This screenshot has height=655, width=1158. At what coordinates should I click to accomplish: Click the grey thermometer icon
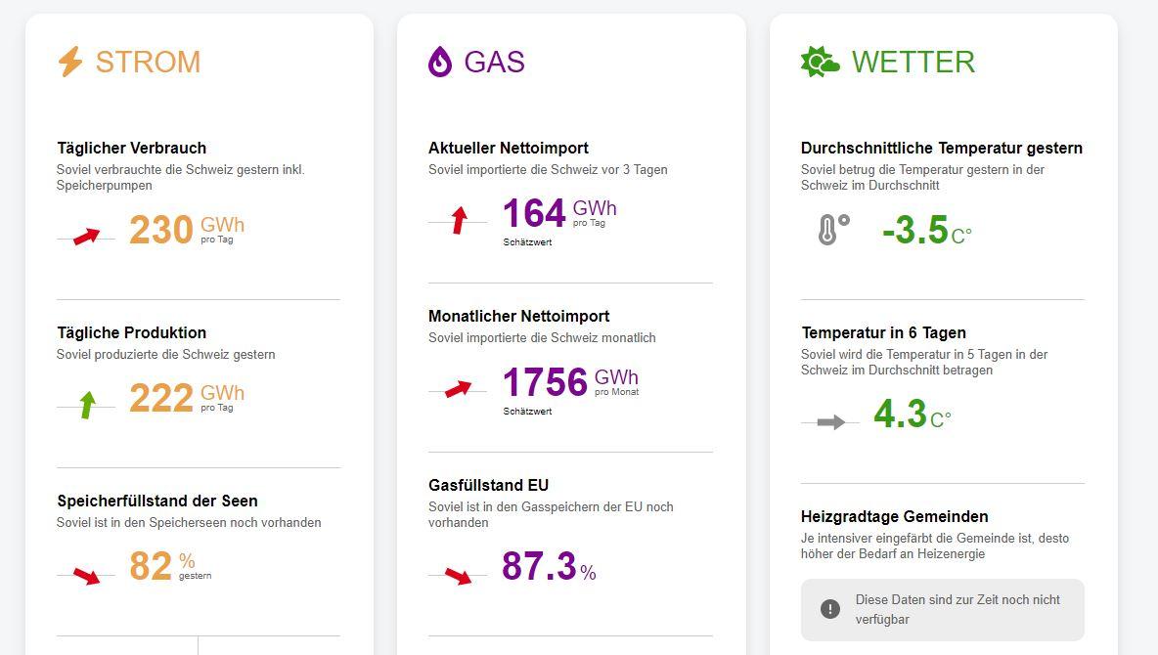click(x=834, y=230)
